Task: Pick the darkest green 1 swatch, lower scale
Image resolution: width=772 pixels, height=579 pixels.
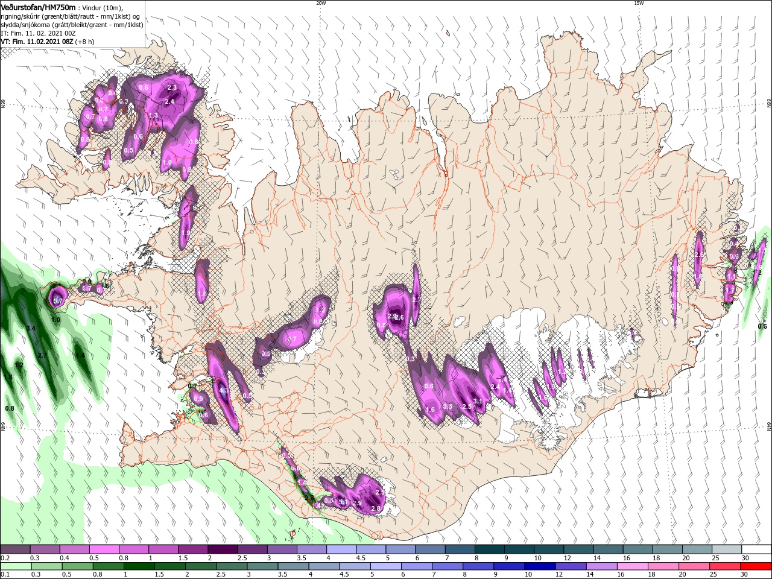Action: pos(139,566)
